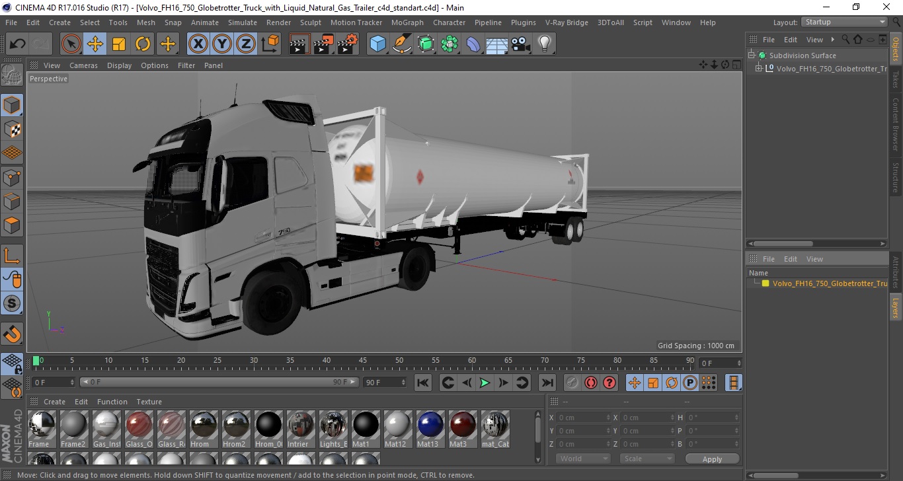Select the Live Selection tool
Image resolution: width=903 pixels, height=481 pixels.
coord(71,44)
